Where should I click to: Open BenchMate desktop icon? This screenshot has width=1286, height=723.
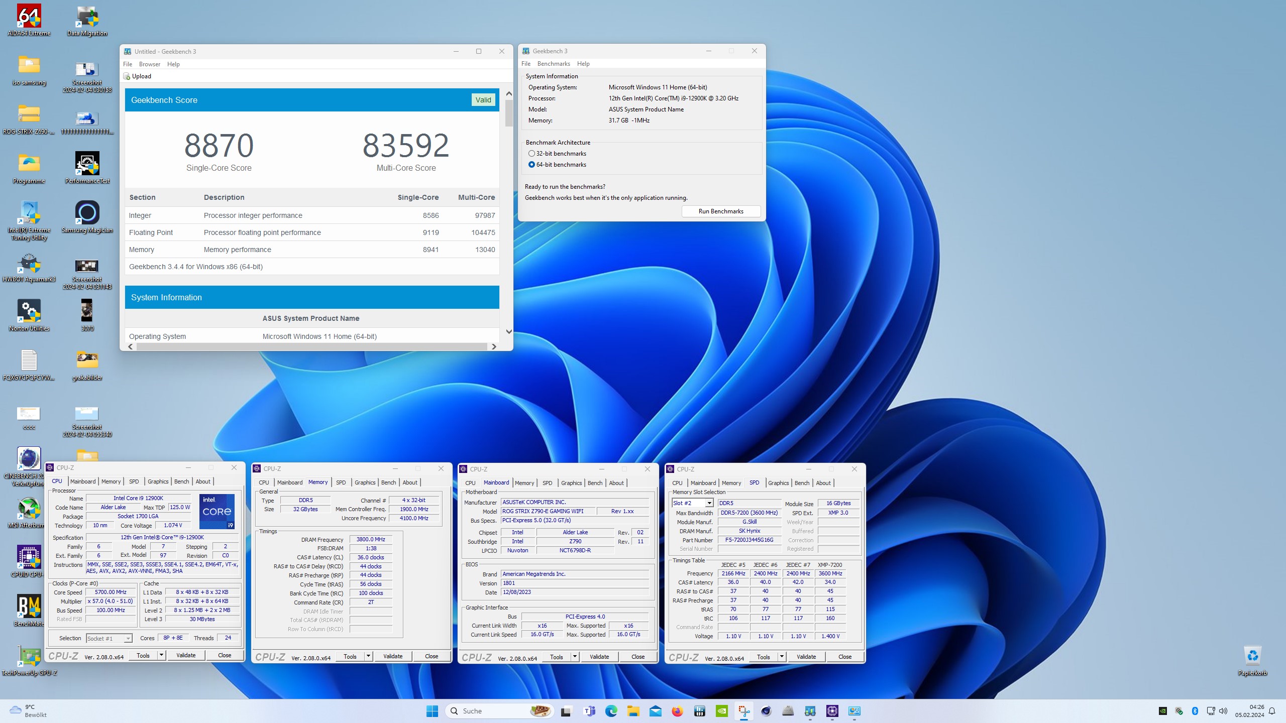pos(29,611)
